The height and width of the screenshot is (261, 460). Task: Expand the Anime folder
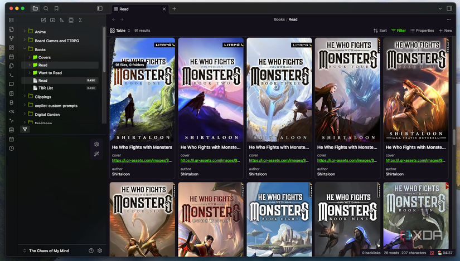[25, 31]
